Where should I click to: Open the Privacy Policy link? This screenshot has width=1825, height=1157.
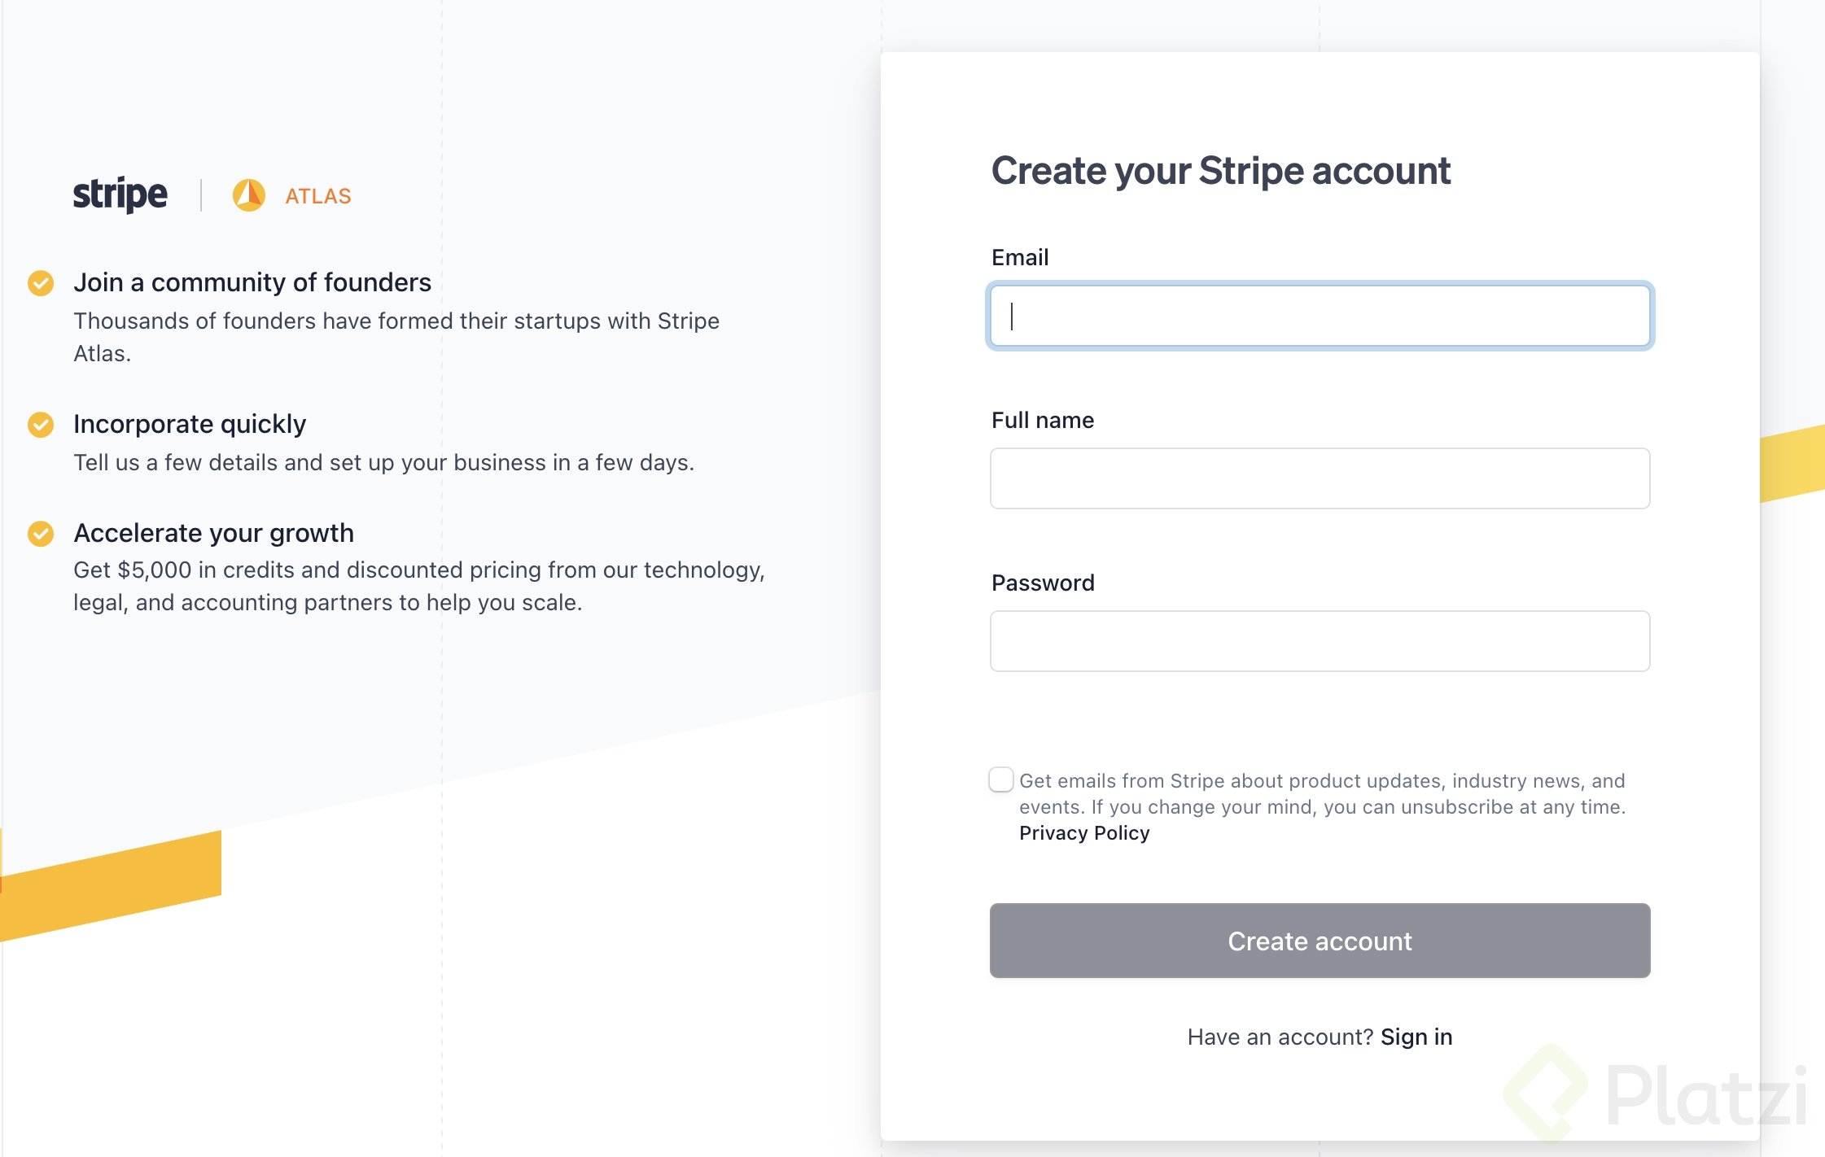coord(1084,833)
